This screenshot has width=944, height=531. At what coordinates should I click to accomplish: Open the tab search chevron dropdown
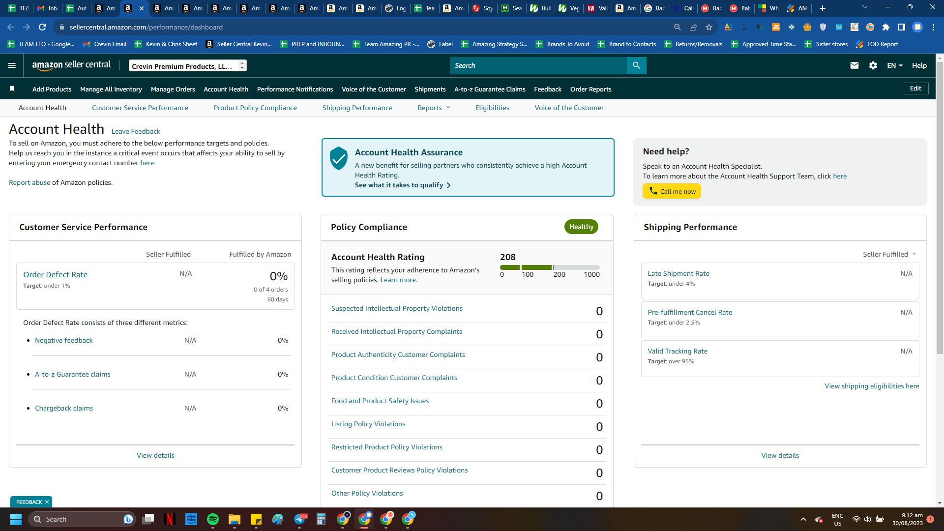(865, 7)
